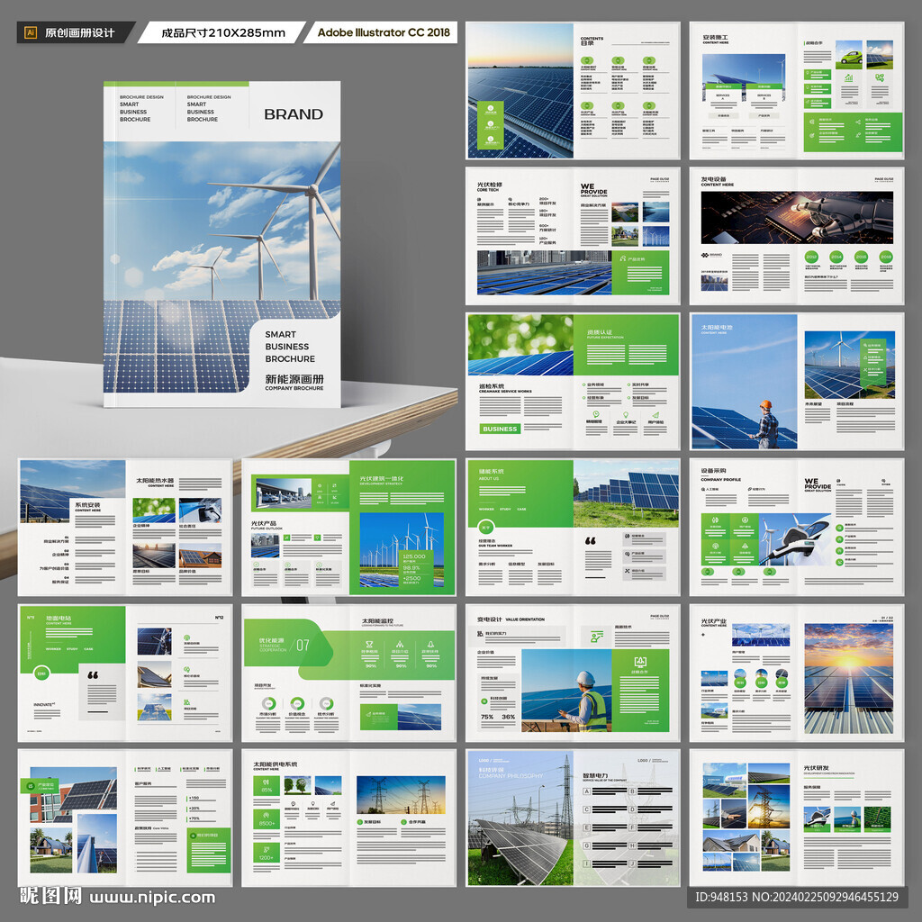Click the 安装施工 heading
The width and height of the screenshot is (922, 922).
point(715,39)
